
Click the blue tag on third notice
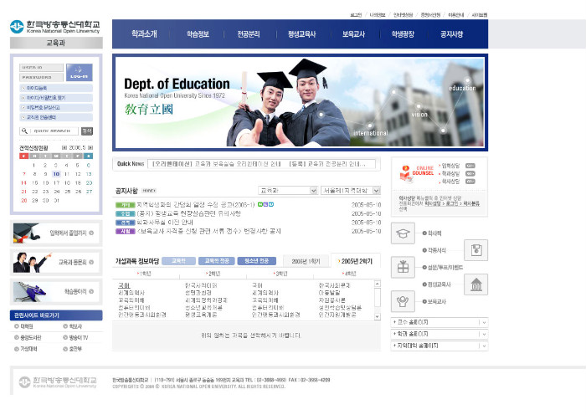pos(126,223)
